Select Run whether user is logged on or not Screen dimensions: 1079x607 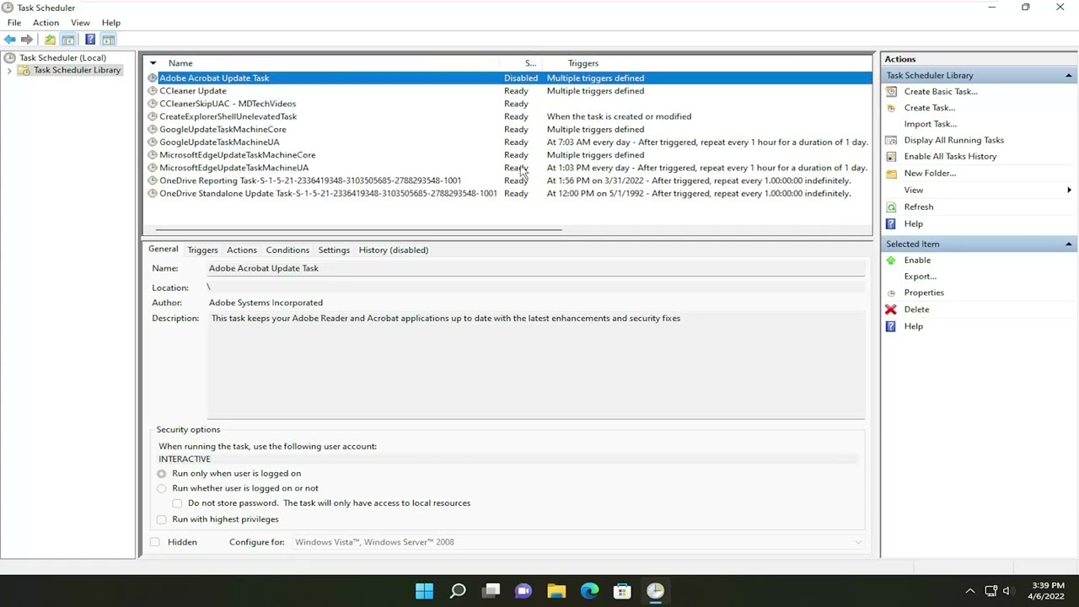(x=162, y=488)
